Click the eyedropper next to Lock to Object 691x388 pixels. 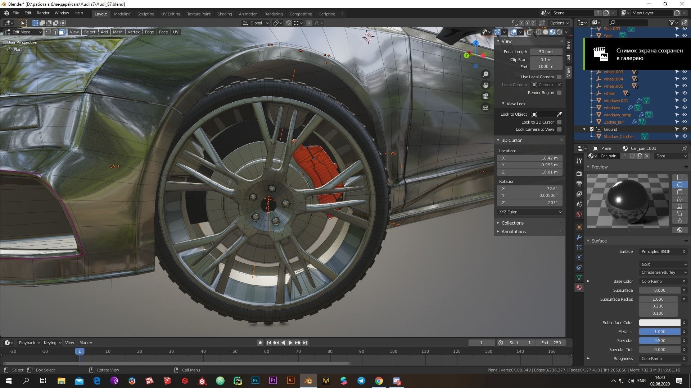(x=559, y=114)
